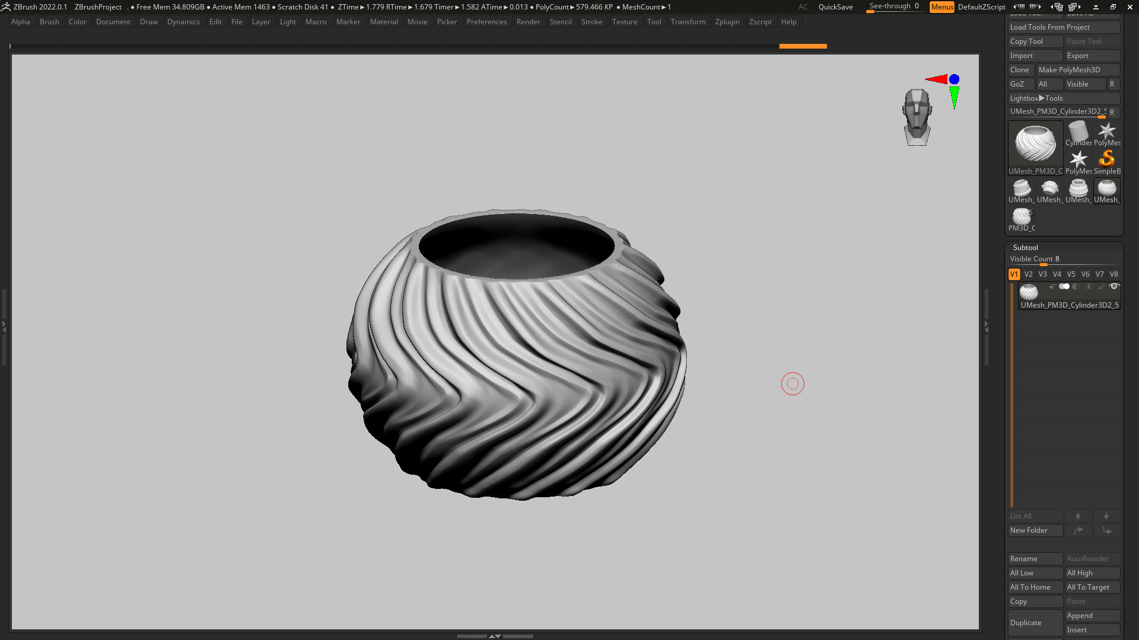Adjust the Visible Count slider
Viewport: 1139px width, 640px height.
click(x=1064, y=260)
